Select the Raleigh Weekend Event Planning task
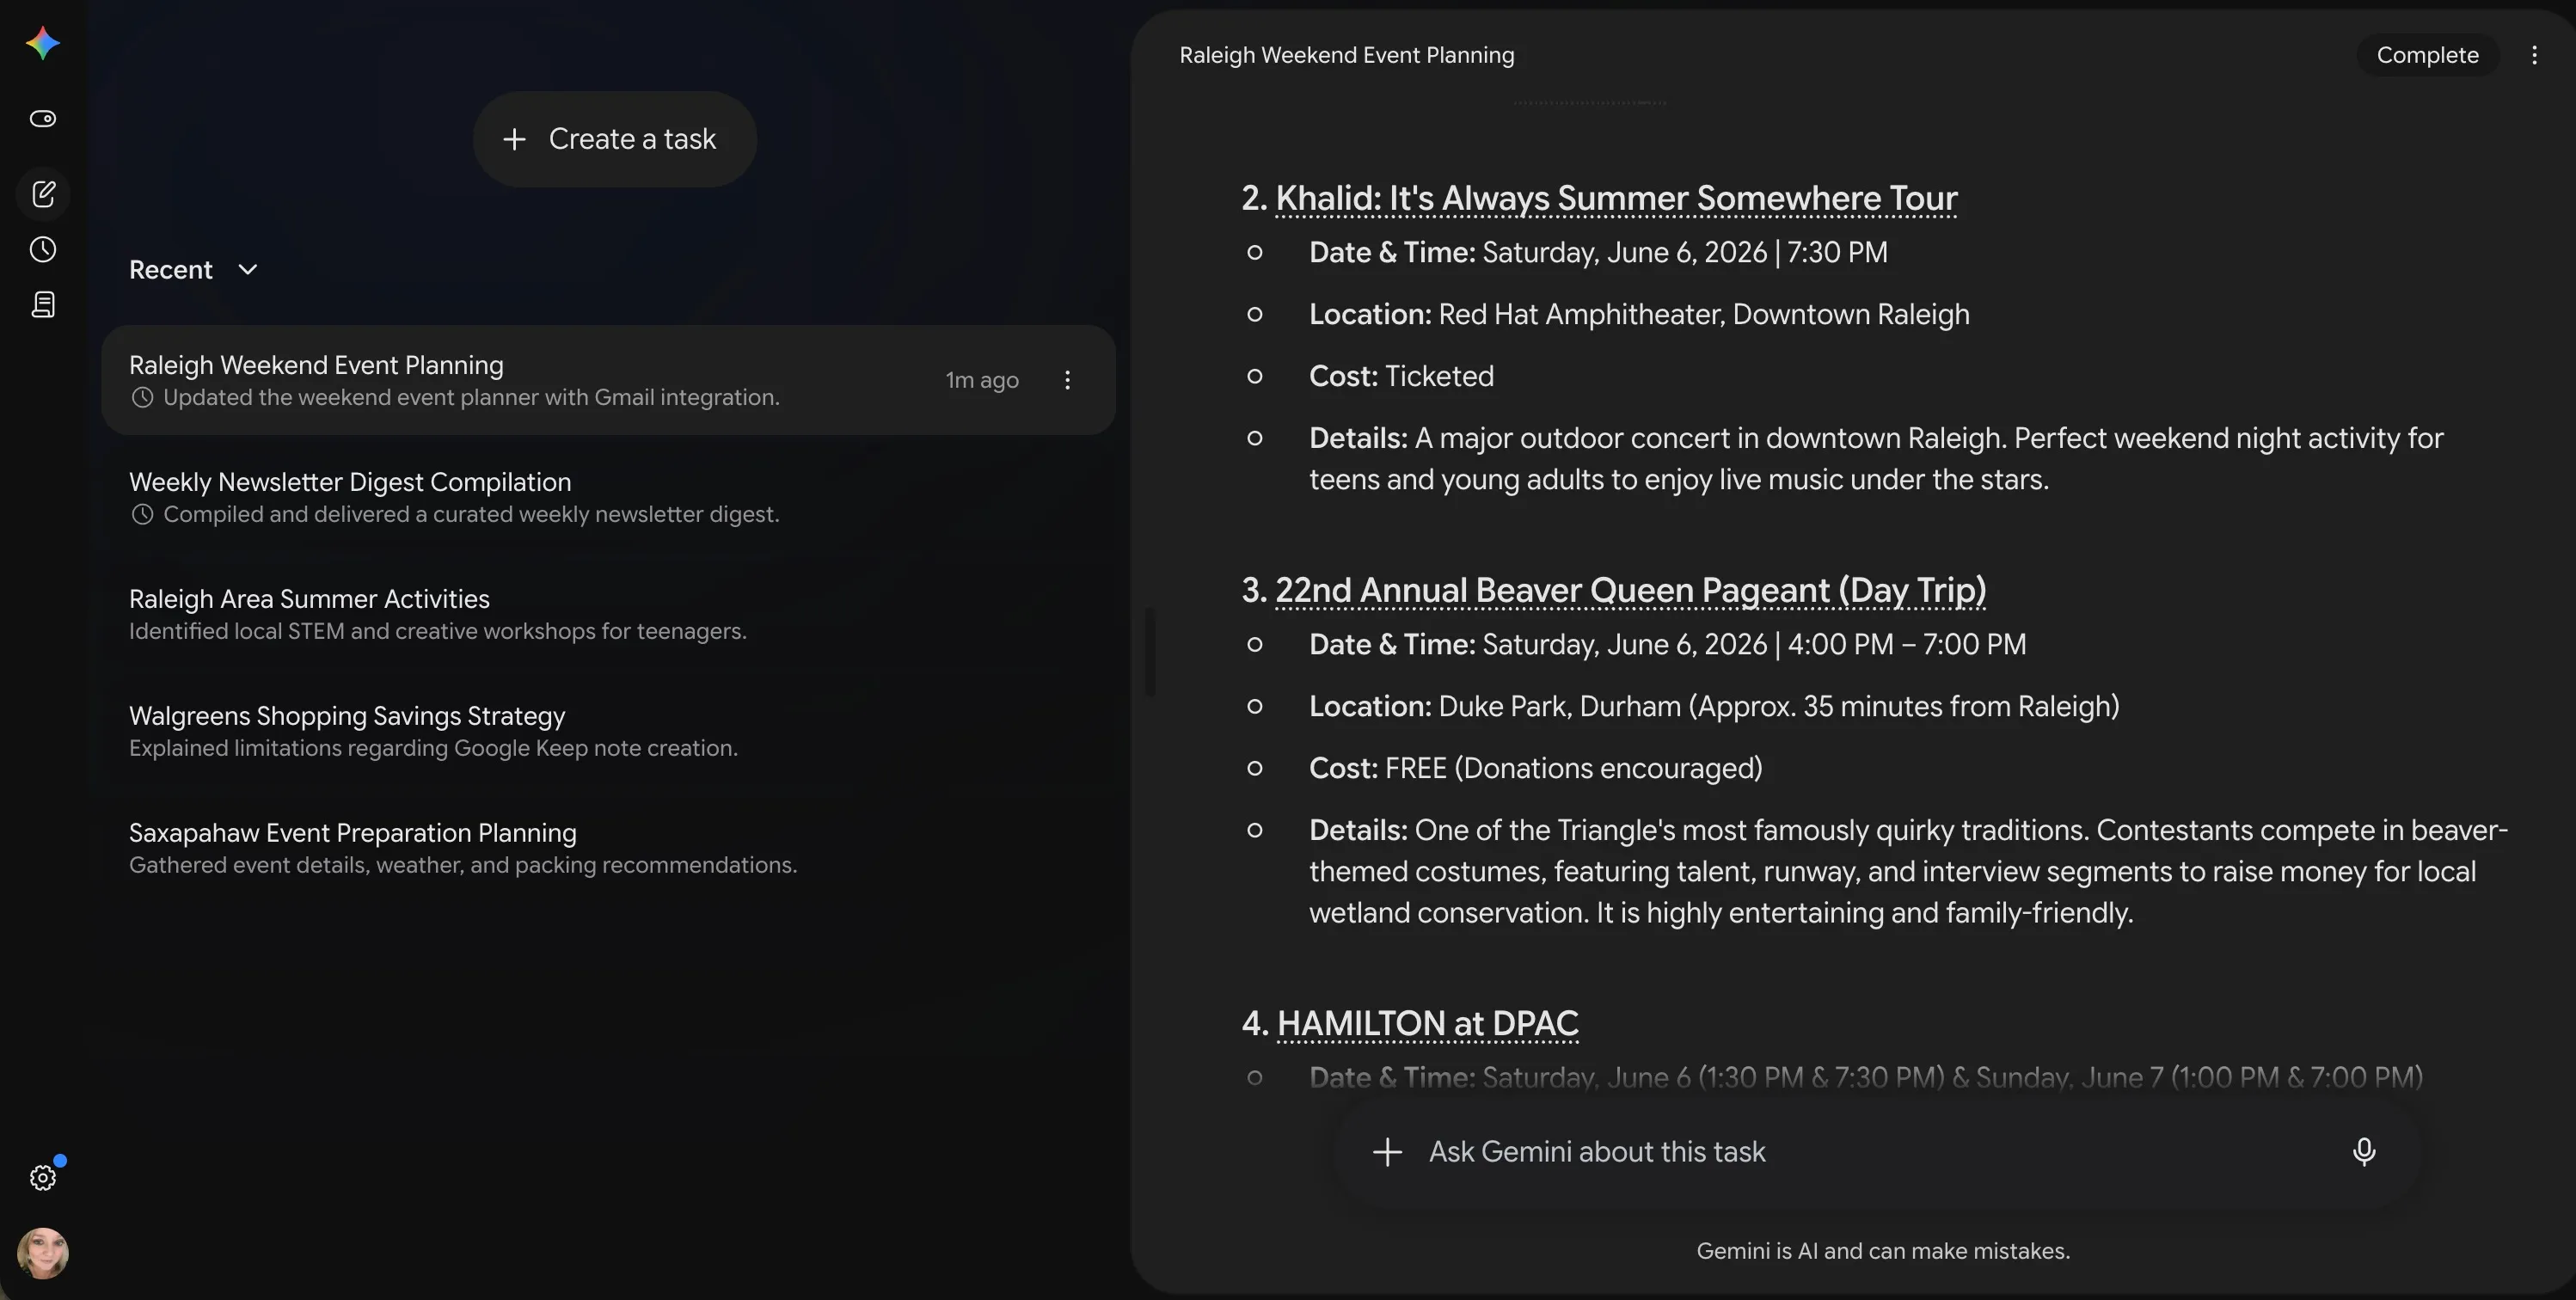Image resolution: width=2576 pixels, height=1300 pixels. click(x=608, y=380)
